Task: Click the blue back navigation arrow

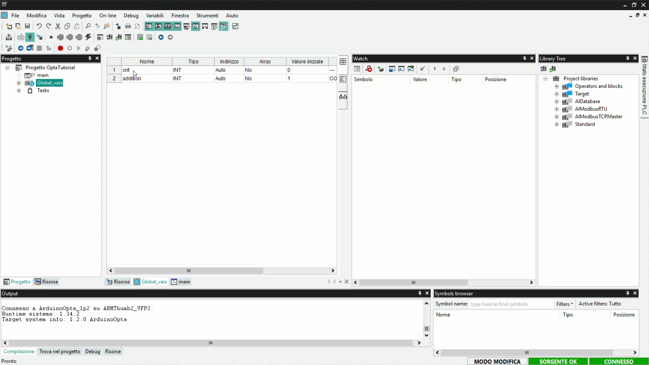Action: [161, 37]
